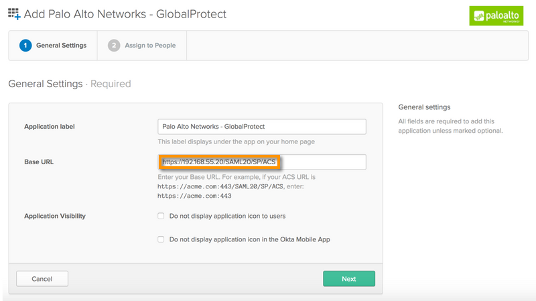Click the add-application grid icon in header
536x301 pixels.
click(x=14, y=13)
